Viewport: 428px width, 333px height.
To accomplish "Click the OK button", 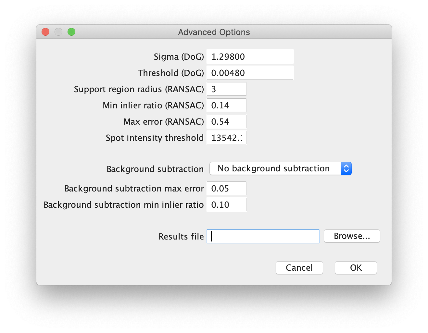I will pyautogui.click(x=356, y=268).
